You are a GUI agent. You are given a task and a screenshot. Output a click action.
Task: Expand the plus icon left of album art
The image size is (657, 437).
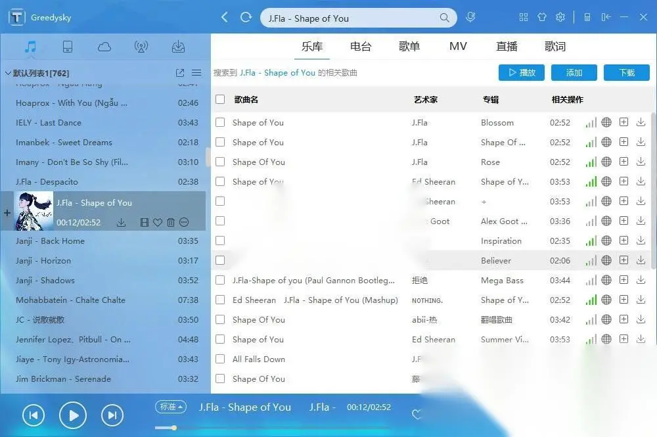[7, 213]
